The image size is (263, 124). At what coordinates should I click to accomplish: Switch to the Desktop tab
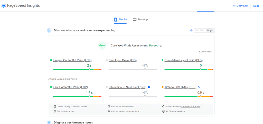[x=140, y=20]
